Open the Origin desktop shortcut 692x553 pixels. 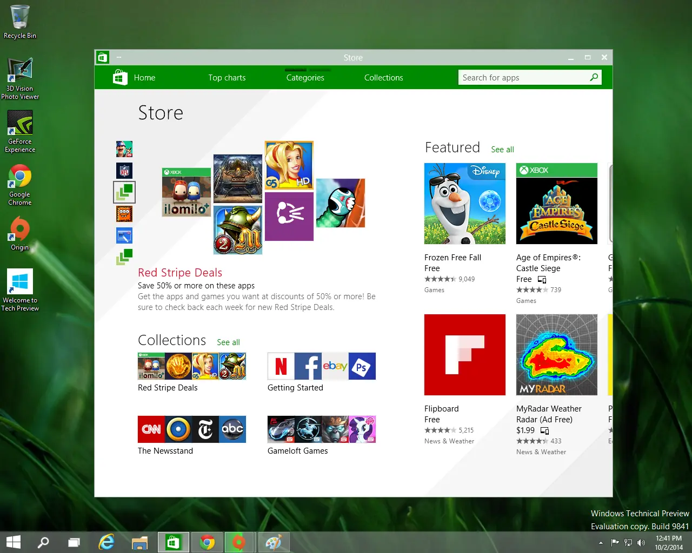click(x=20, y=233)
